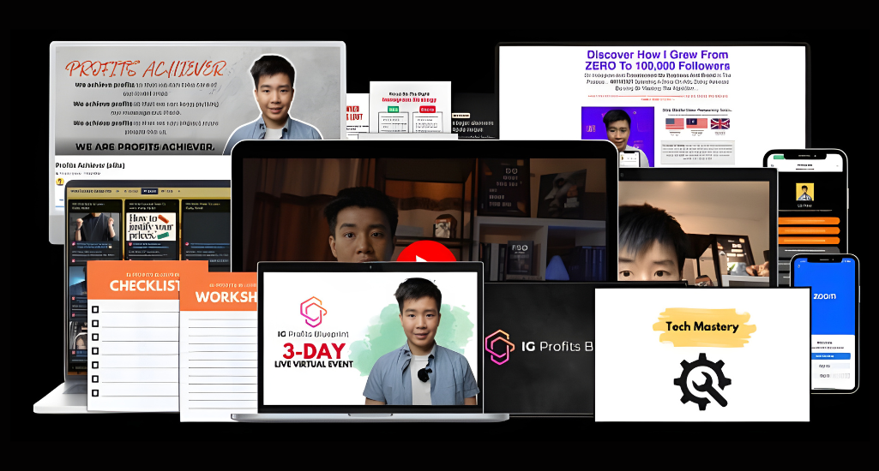The width and height of the screenshot is (879, 471).
Task: Click the purple video thumbnail on the sales page
Action: pyautogui.click(x=617, y=135)
